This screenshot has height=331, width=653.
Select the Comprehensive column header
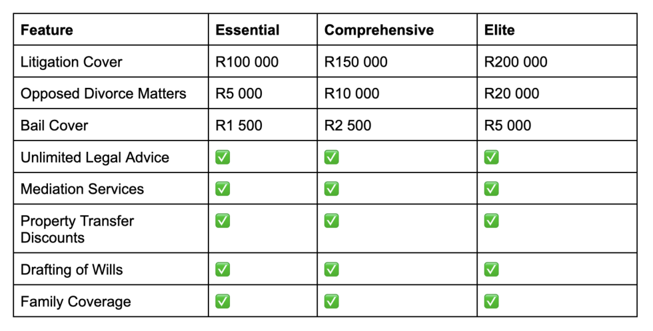point(397,29)
